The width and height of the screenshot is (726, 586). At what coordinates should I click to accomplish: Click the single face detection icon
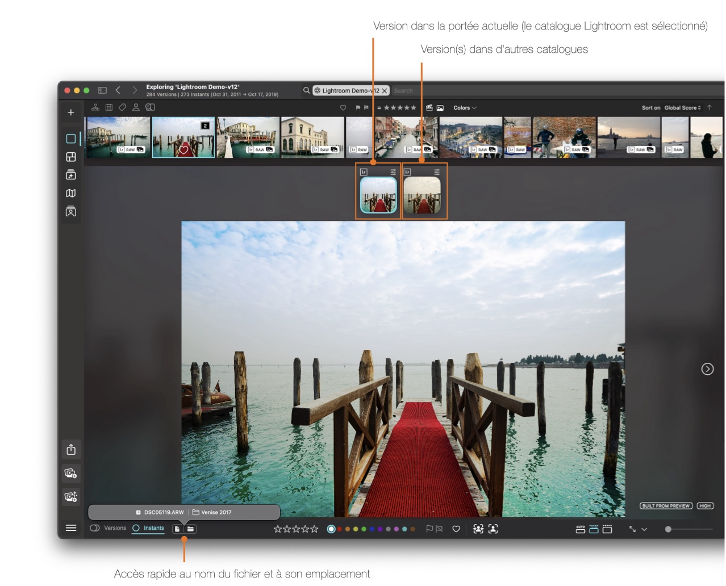(493, 529)
